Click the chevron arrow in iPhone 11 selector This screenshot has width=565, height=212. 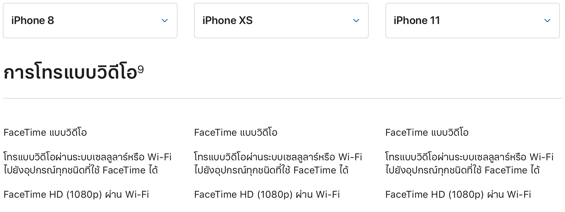(547, 21)
